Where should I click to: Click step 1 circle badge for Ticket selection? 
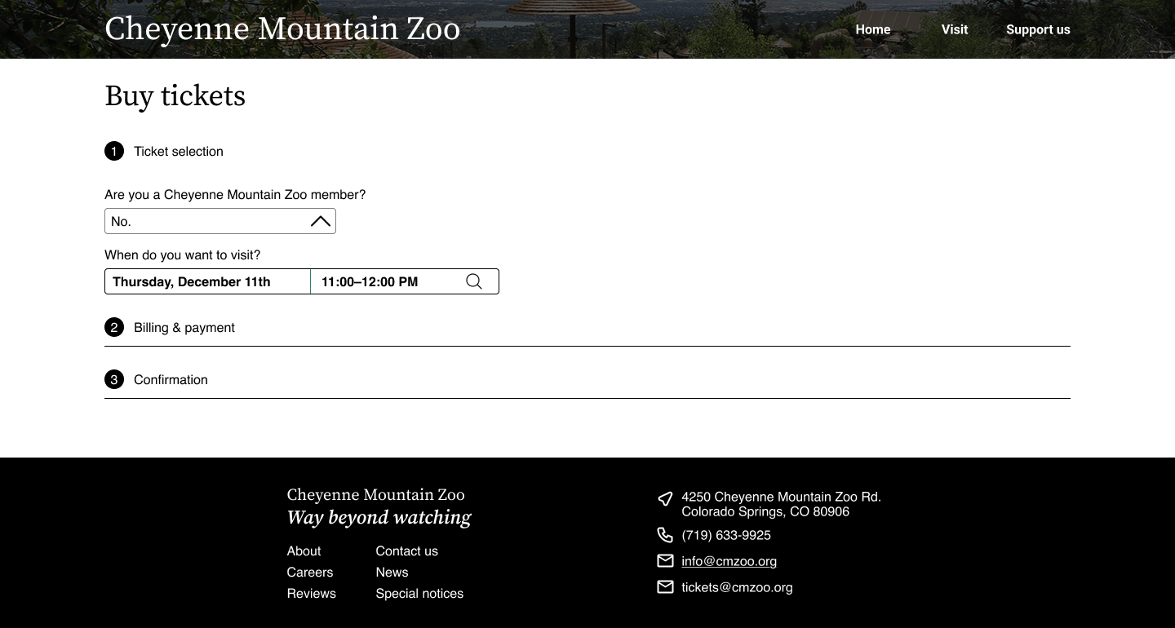coord(114,151)
